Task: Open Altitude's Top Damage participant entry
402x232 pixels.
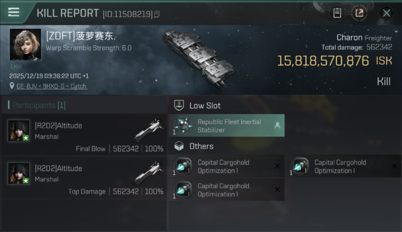Action: pos(84,178)
